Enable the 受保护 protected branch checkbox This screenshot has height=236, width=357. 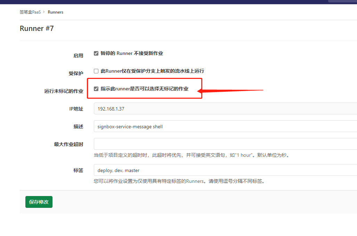tap(96, 71)
